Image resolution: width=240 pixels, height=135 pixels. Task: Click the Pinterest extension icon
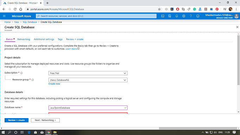pyautogui.click(x=217, y=9)
